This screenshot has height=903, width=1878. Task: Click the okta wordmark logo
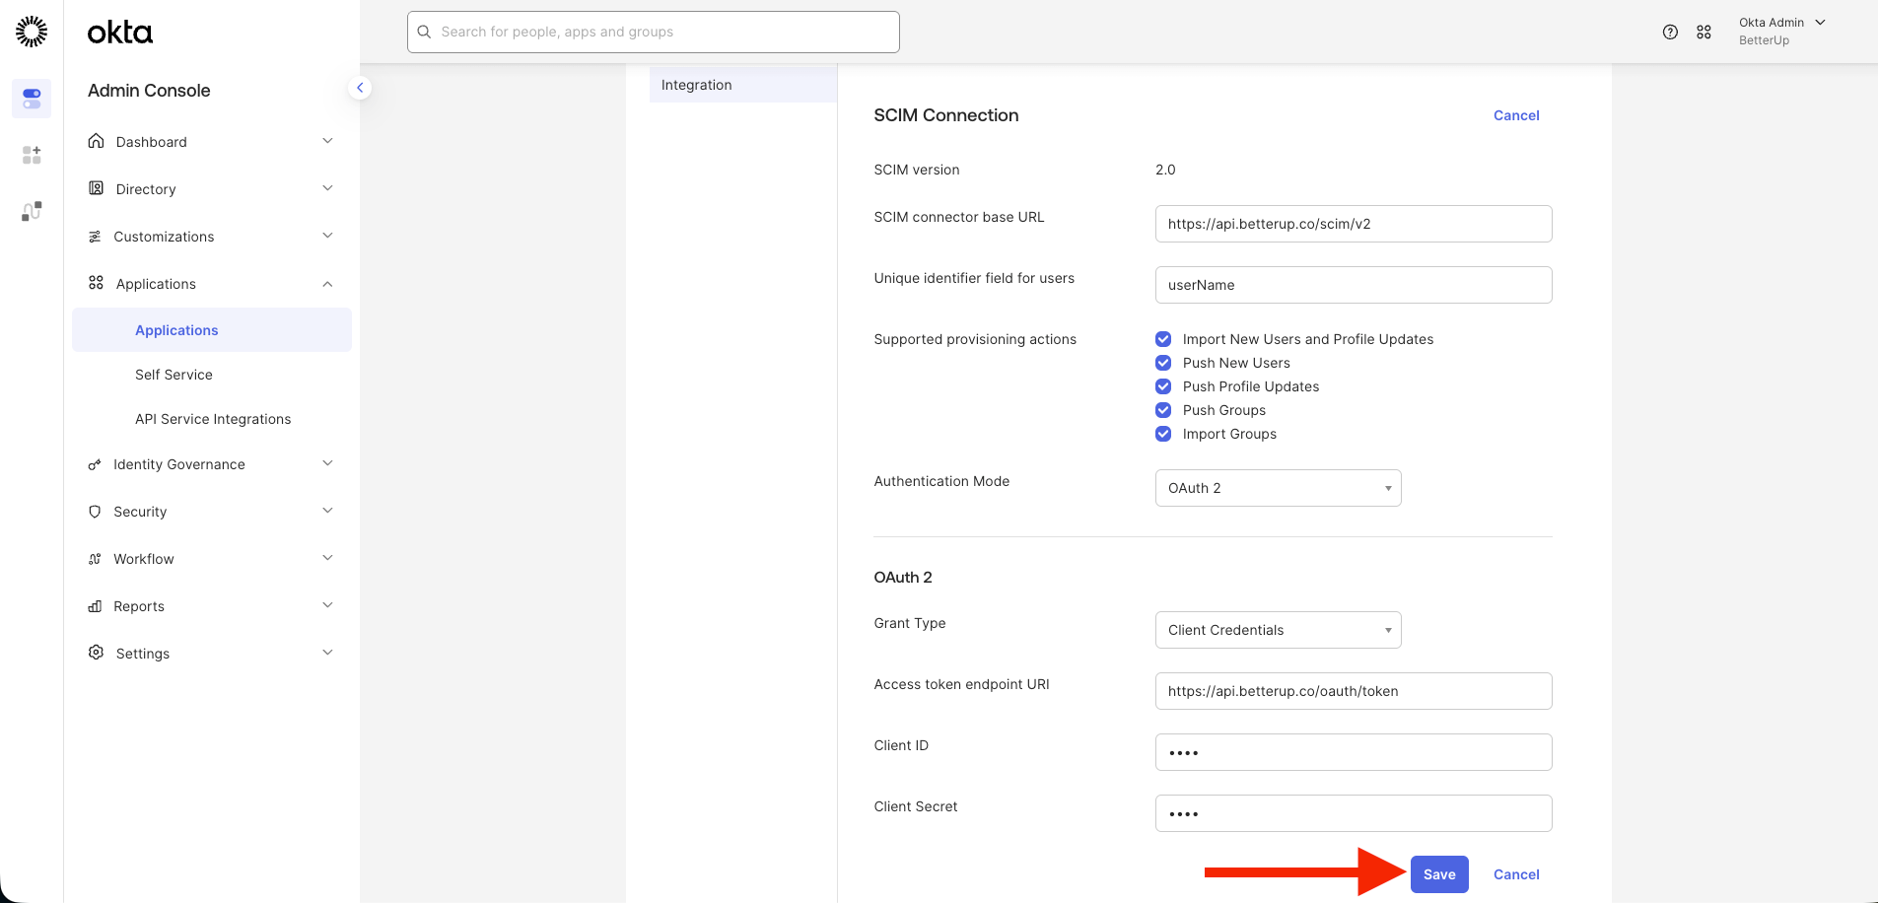click(x=120, y=33)
